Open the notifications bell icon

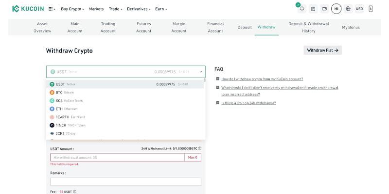coord(302,9)
